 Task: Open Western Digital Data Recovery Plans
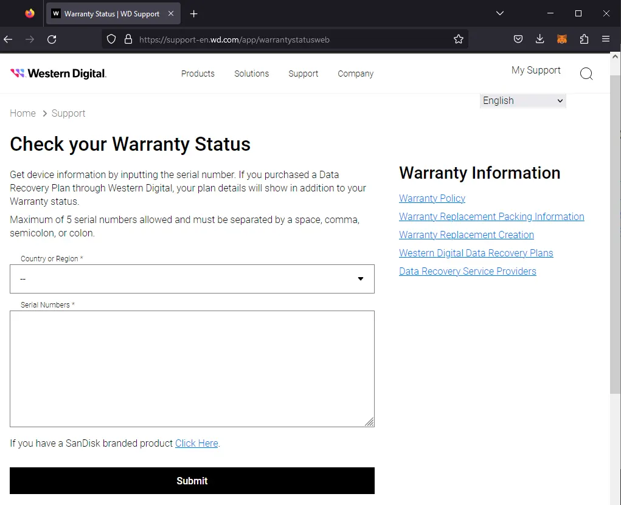tap(476, 253)
